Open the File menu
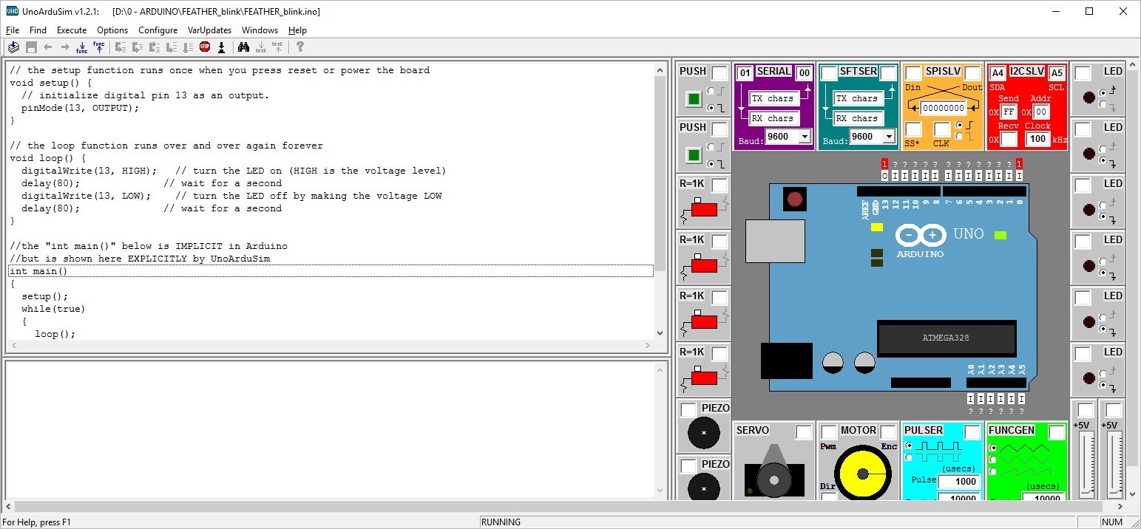1141x529 pixels. click(13, 30)
